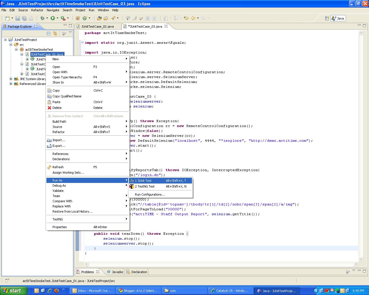Click the Last Edit Location arrow icon

[x=186, y=18]
